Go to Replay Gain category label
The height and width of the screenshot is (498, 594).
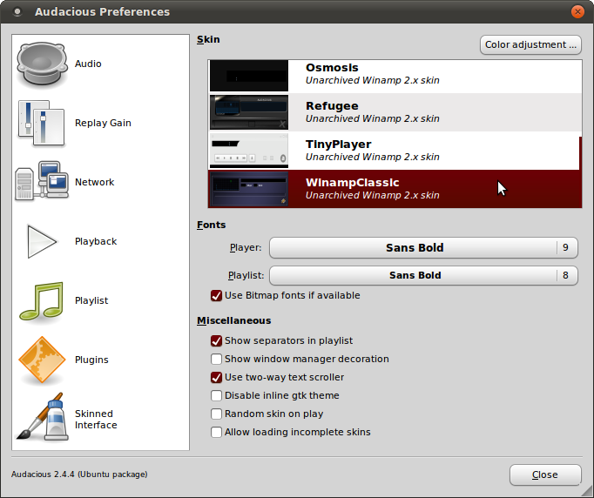coord(103,123)
